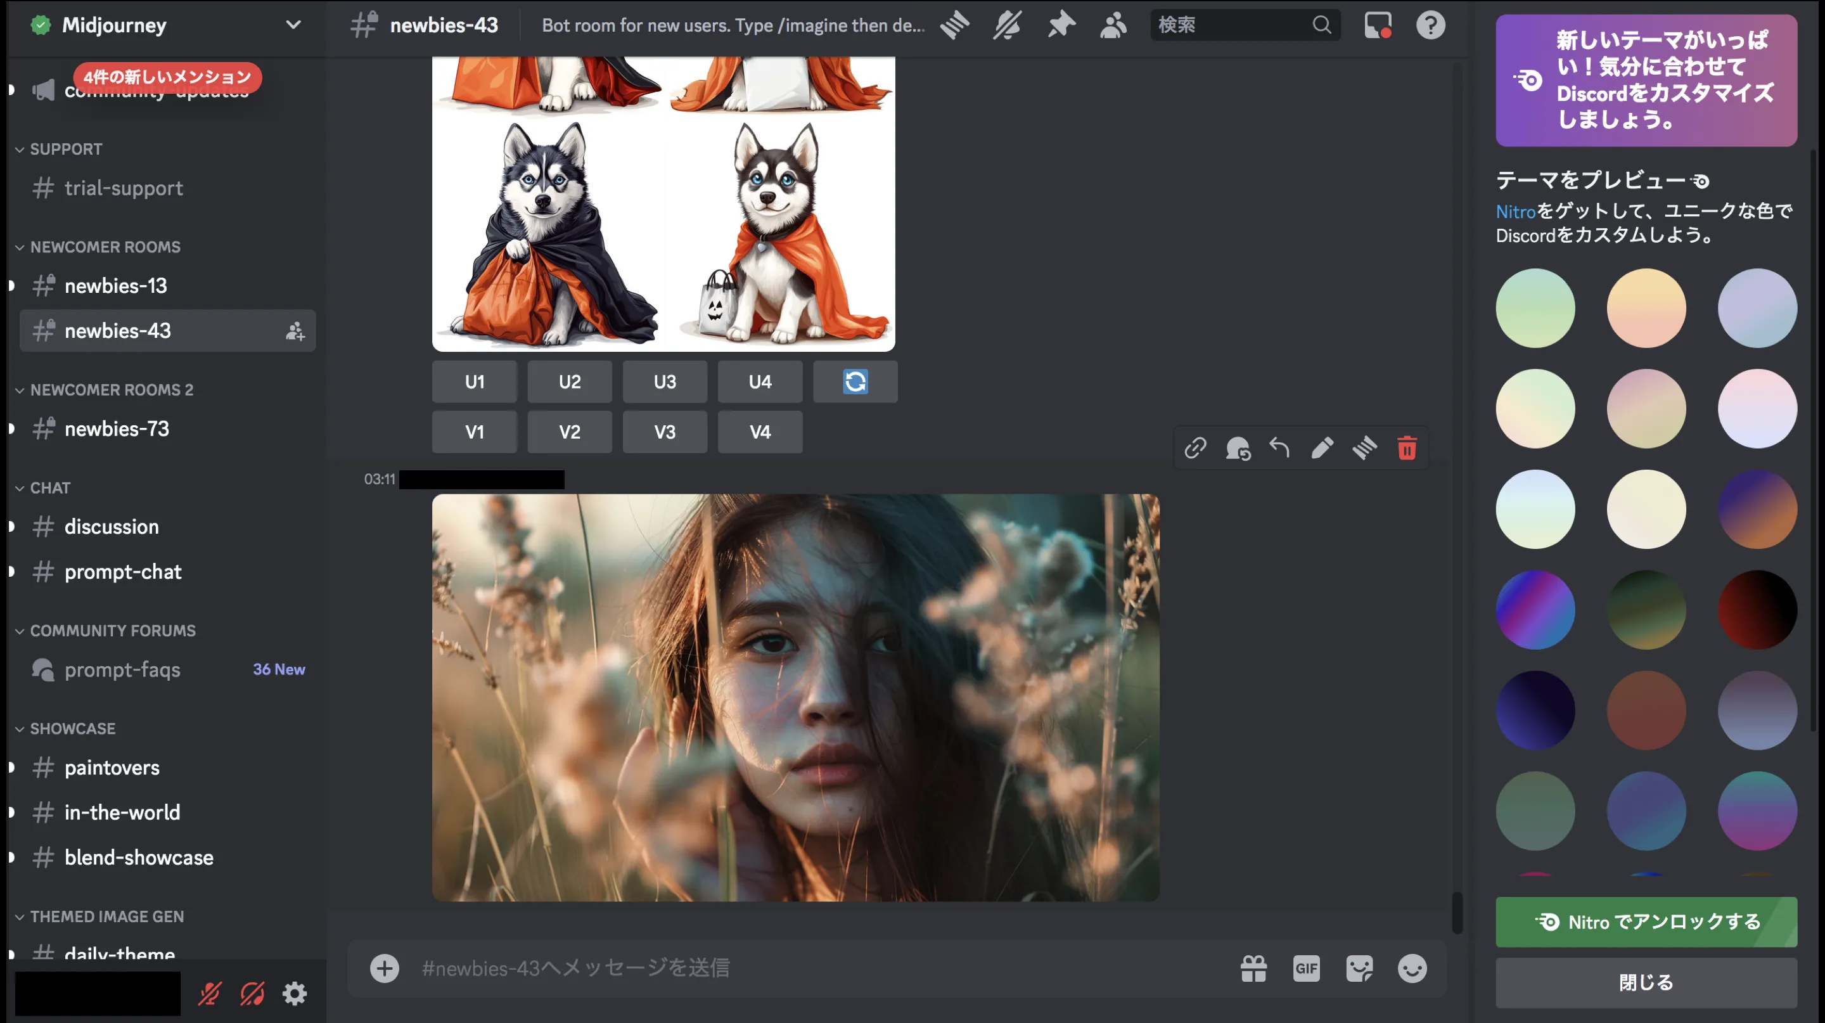
Task: Preview the mint green theme swatch
Action: (x=1535, y=307)
